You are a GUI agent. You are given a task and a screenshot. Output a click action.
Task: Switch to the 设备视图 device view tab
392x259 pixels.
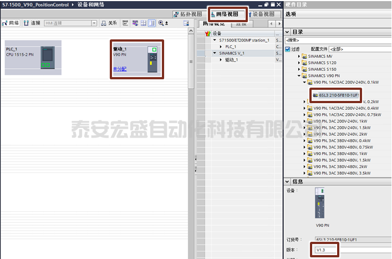click(x=263, y=14)
